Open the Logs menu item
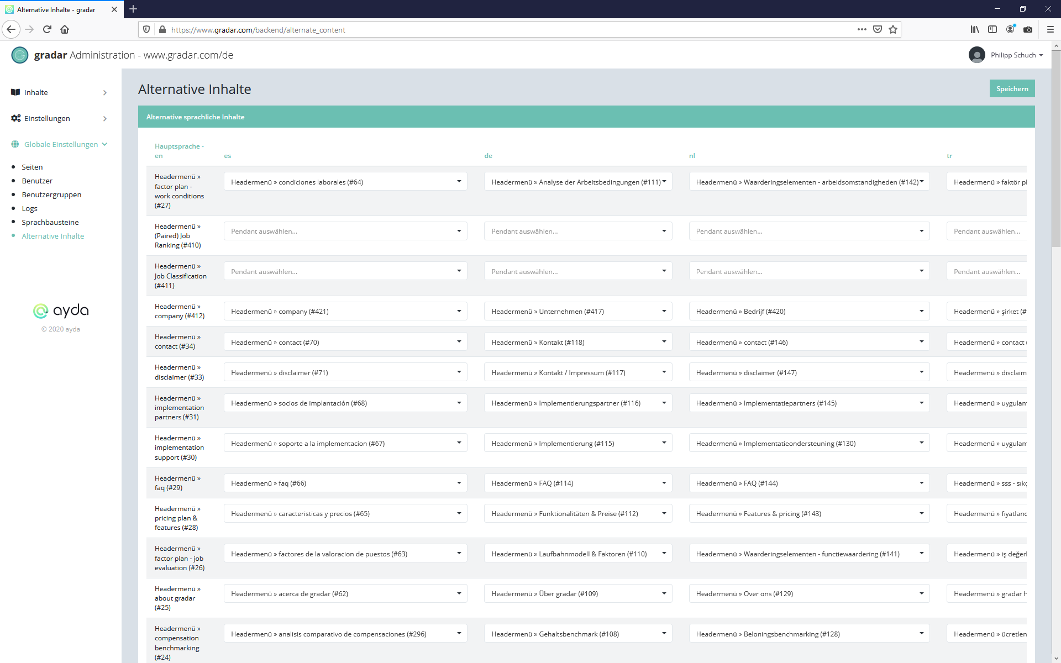The height and width of the screenshot is (663, 1061). click(29, 208)
